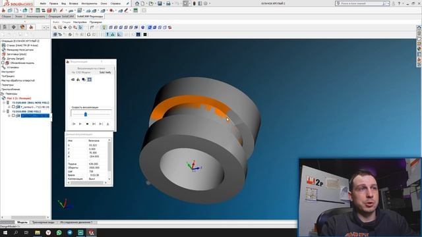Click the red cube icon in main toolbar

point(49,11)
